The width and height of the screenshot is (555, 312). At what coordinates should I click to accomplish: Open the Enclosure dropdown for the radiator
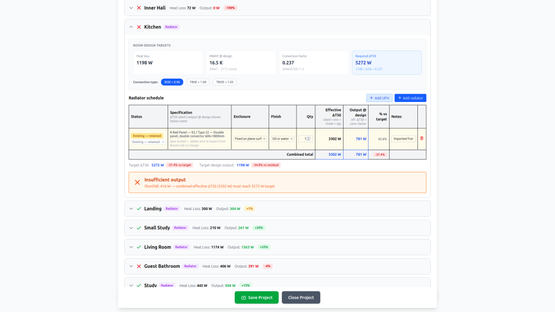(250, 139)
